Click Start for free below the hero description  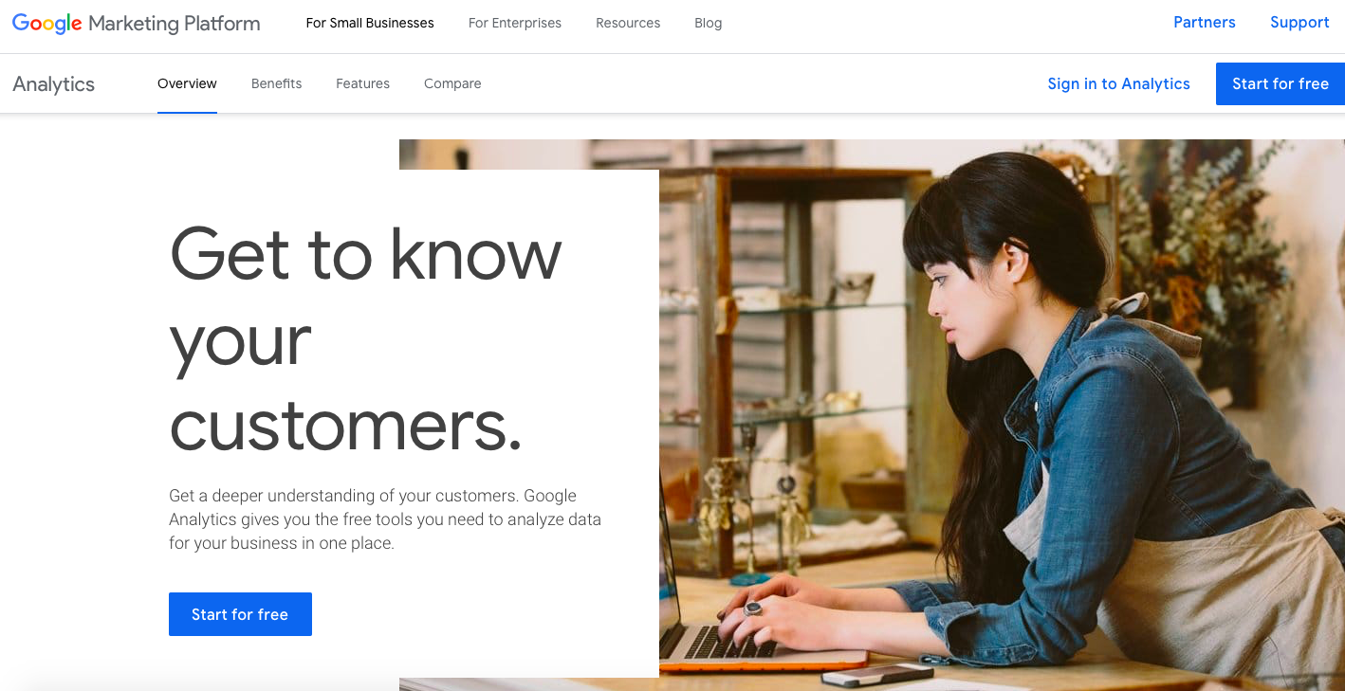[x=240, y=614]
